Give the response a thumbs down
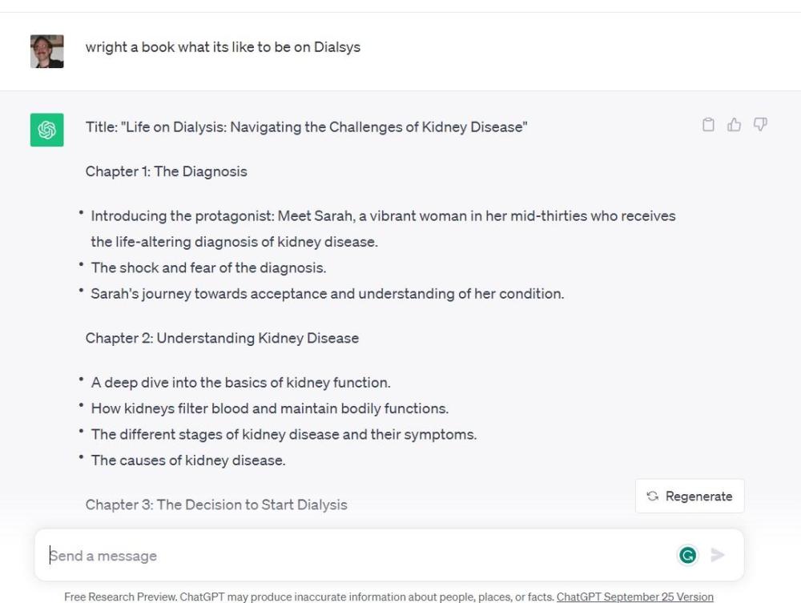This screenshot has width=801, height=603. pyautogui.click(x=760, y=125)
